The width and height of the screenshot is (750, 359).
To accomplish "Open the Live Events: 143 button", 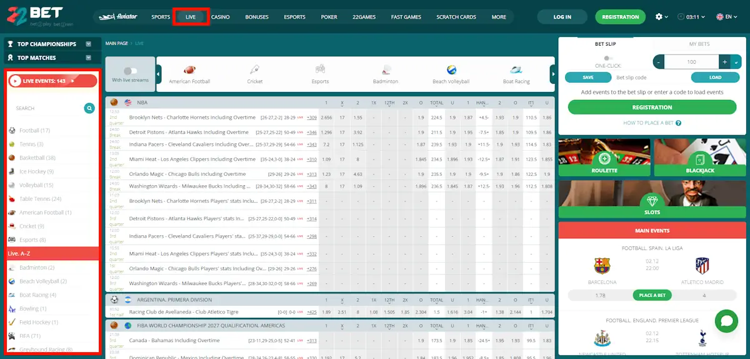I will (x=53, y=81).
